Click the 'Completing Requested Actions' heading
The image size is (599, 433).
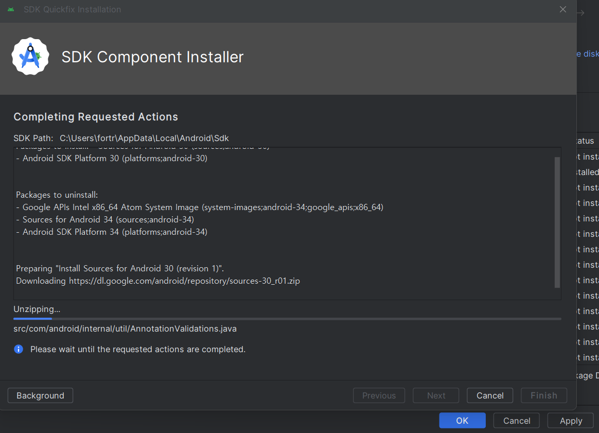[x=96, y=116]
